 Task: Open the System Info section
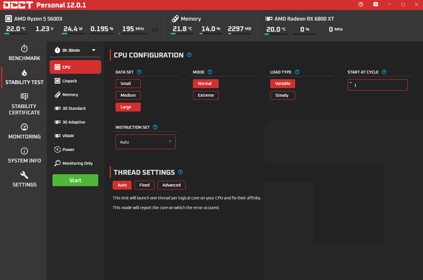tap(24, 156)
